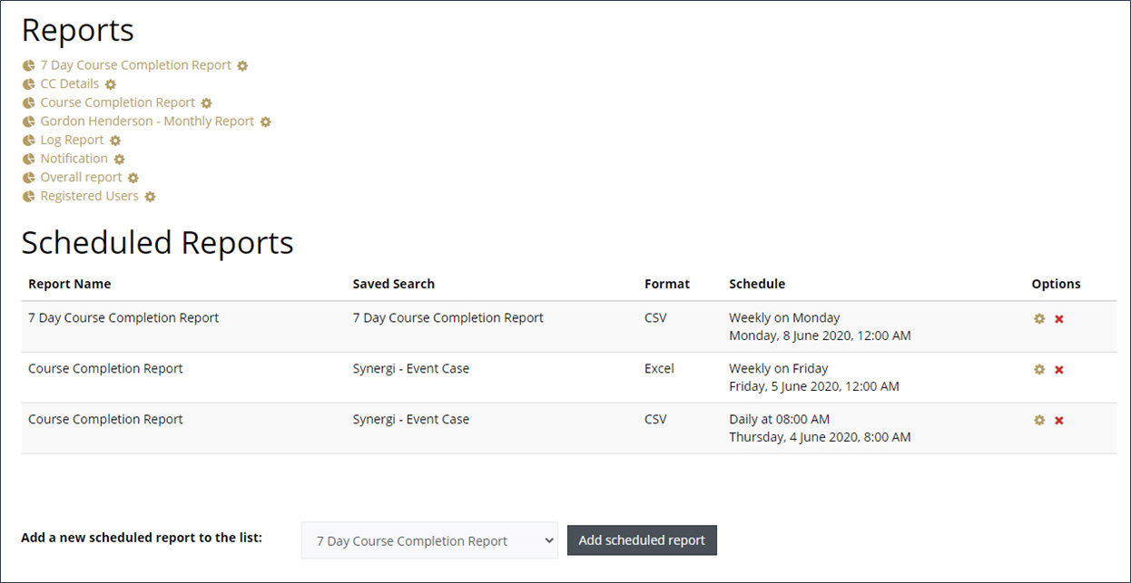
Task: Edit the Weekly on Monday scheduled report
Action: pos(1039,319)
